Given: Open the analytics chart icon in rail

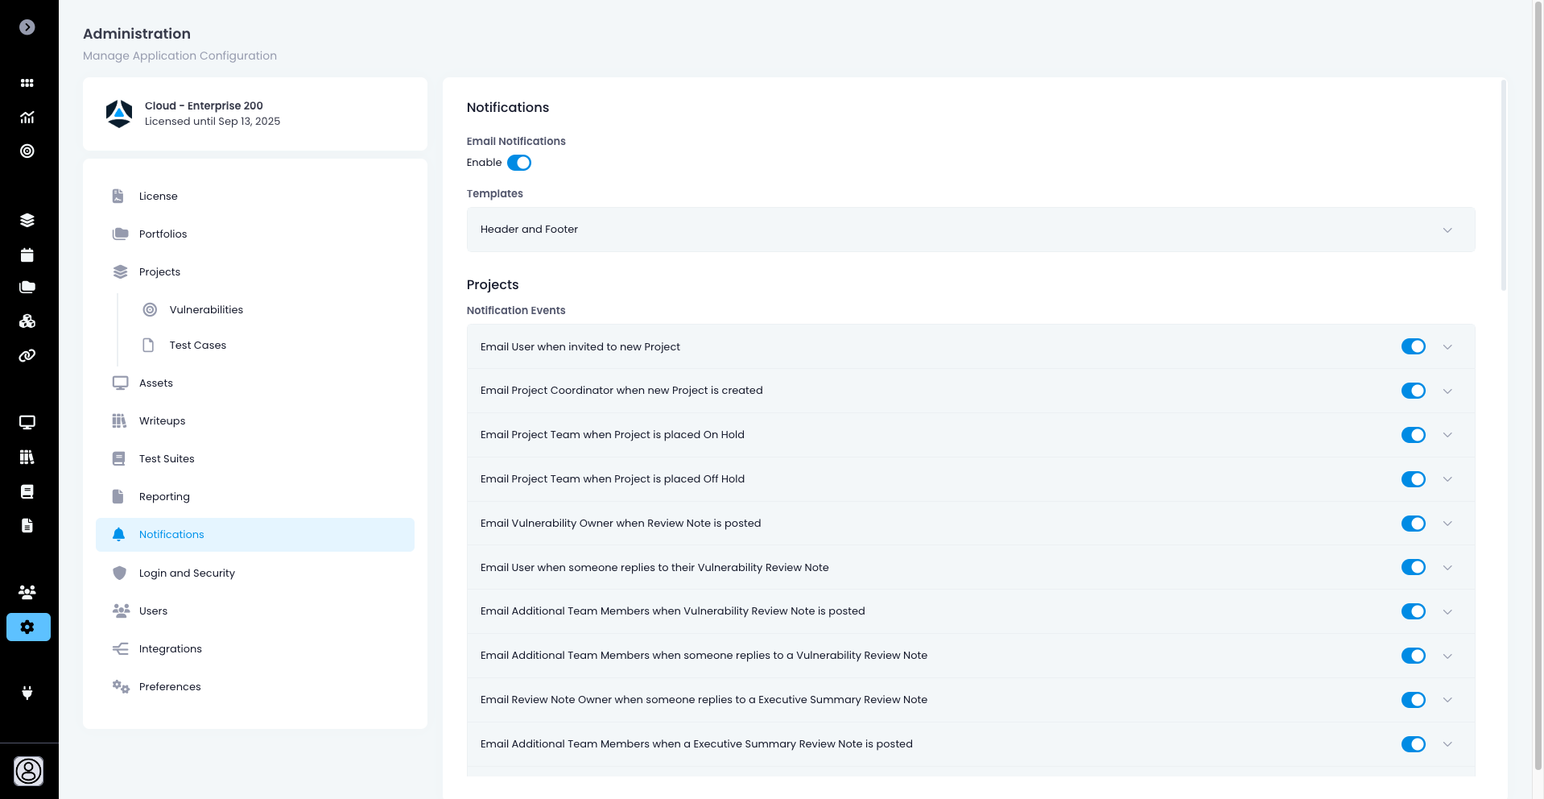Looking at the screenshot, I should pos(27,118).
